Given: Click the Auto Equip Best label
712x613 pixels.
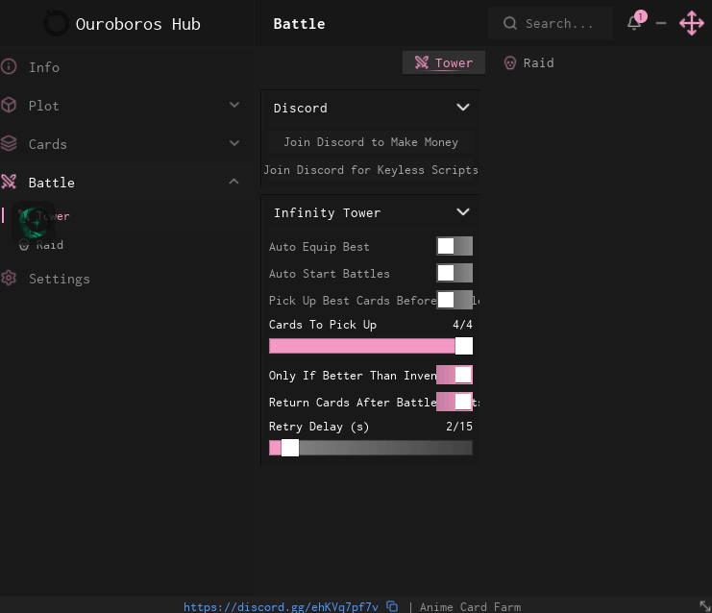Looking at the screenshot, I should [x=319, y=247].
